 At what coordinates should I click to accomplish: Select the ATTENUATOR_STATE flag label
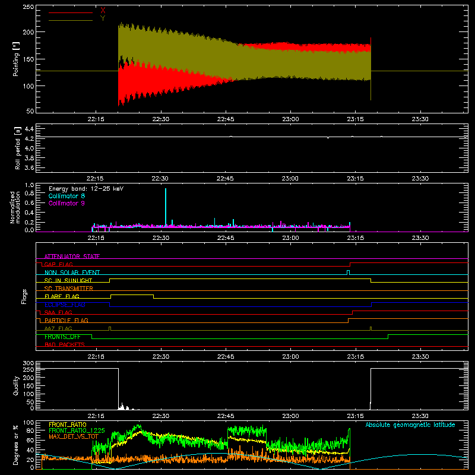click(x=72, y=256)
